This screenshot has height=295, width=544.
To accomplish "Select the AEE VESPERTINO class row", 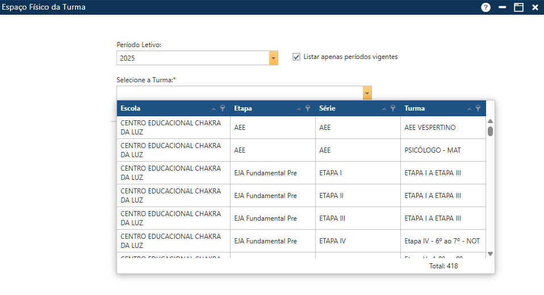I will pyautogui.click(x=430, y=128).
